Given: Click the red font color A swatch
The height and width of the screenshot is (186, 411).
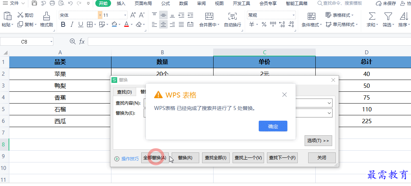Looking at the screenshot, I should 126,25.
